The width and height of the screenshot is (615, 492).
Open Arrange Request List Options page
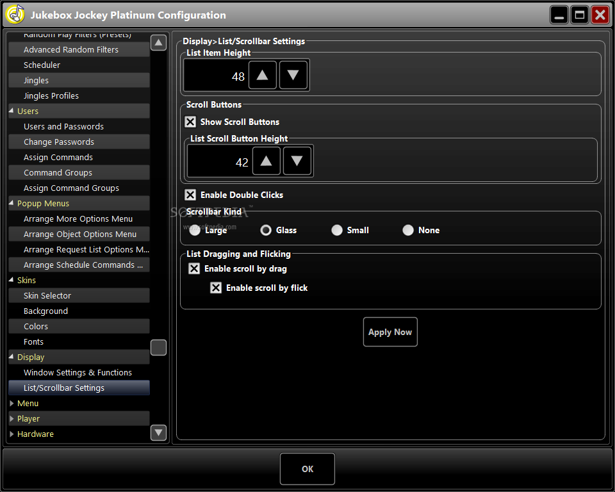pyautogui.click(x=79, y=249)
